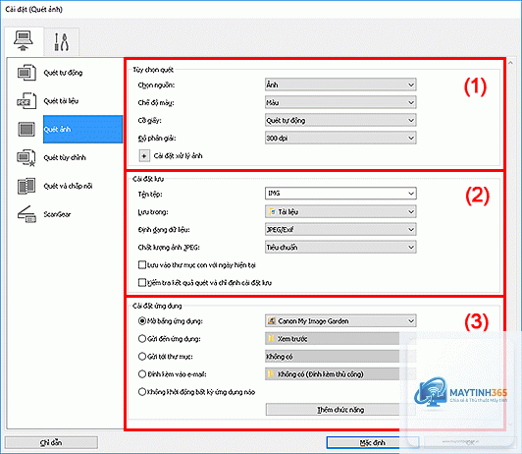Select the Gửi tới thư mục radio button

tap(142, 357)
